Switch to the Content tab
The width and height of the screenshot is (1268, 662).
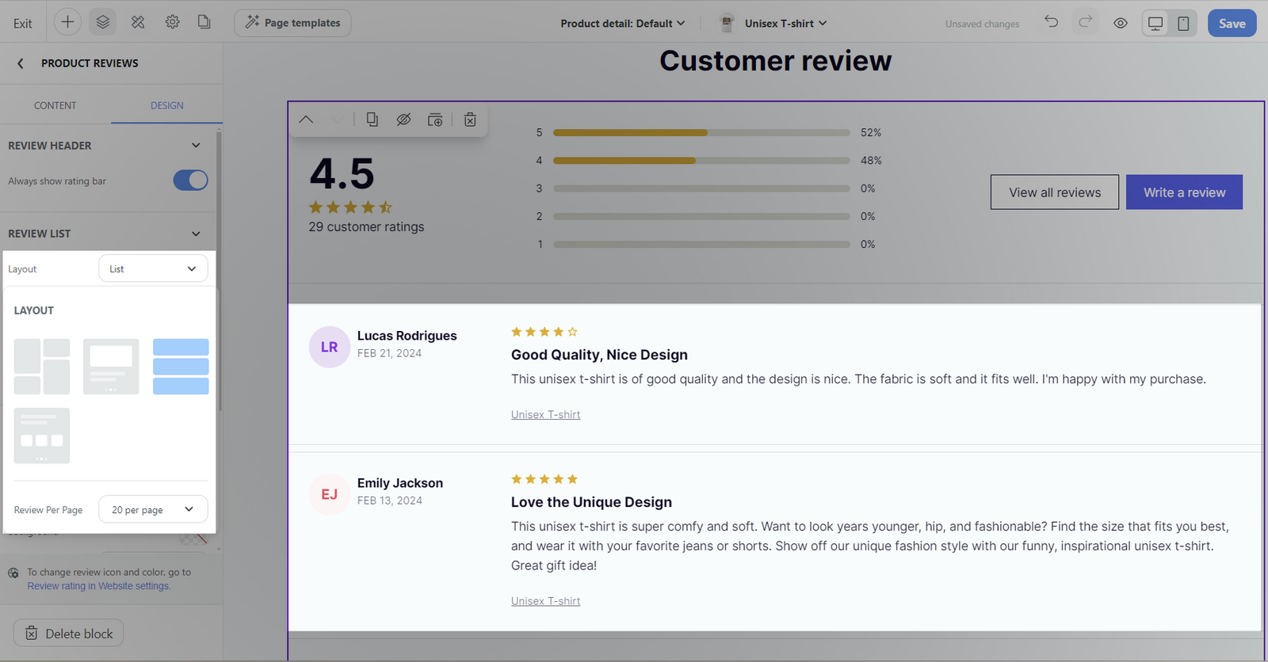(x=55, y=105)
